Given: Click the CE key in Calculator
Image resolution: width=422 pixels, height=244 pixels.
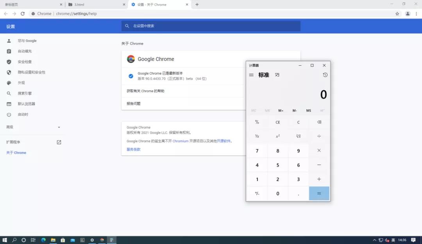Looking at the screenshot, I should coord(278,122).
